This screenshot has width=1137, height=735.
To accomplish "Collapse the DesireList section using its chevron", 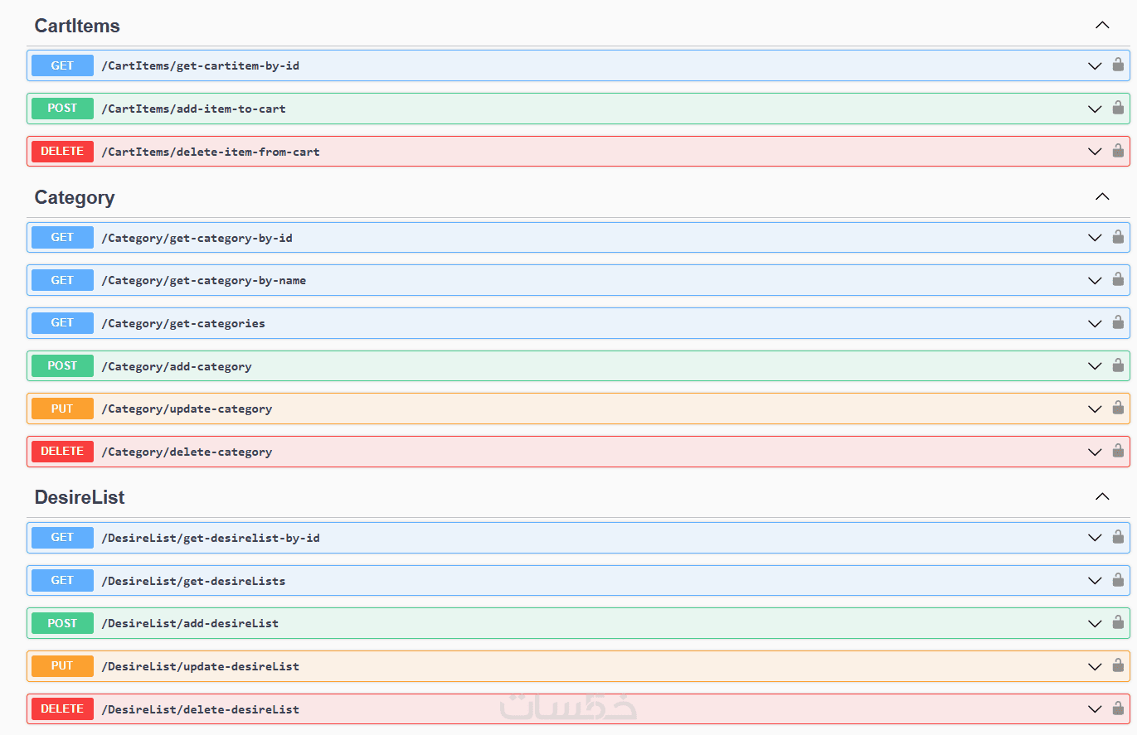I will [x=1102, y=497].
